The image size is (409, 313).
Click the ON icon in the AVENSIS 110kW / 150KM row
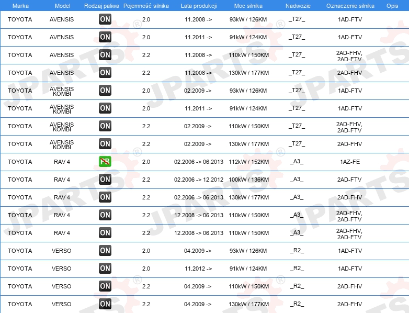click(x=105, y=54)
